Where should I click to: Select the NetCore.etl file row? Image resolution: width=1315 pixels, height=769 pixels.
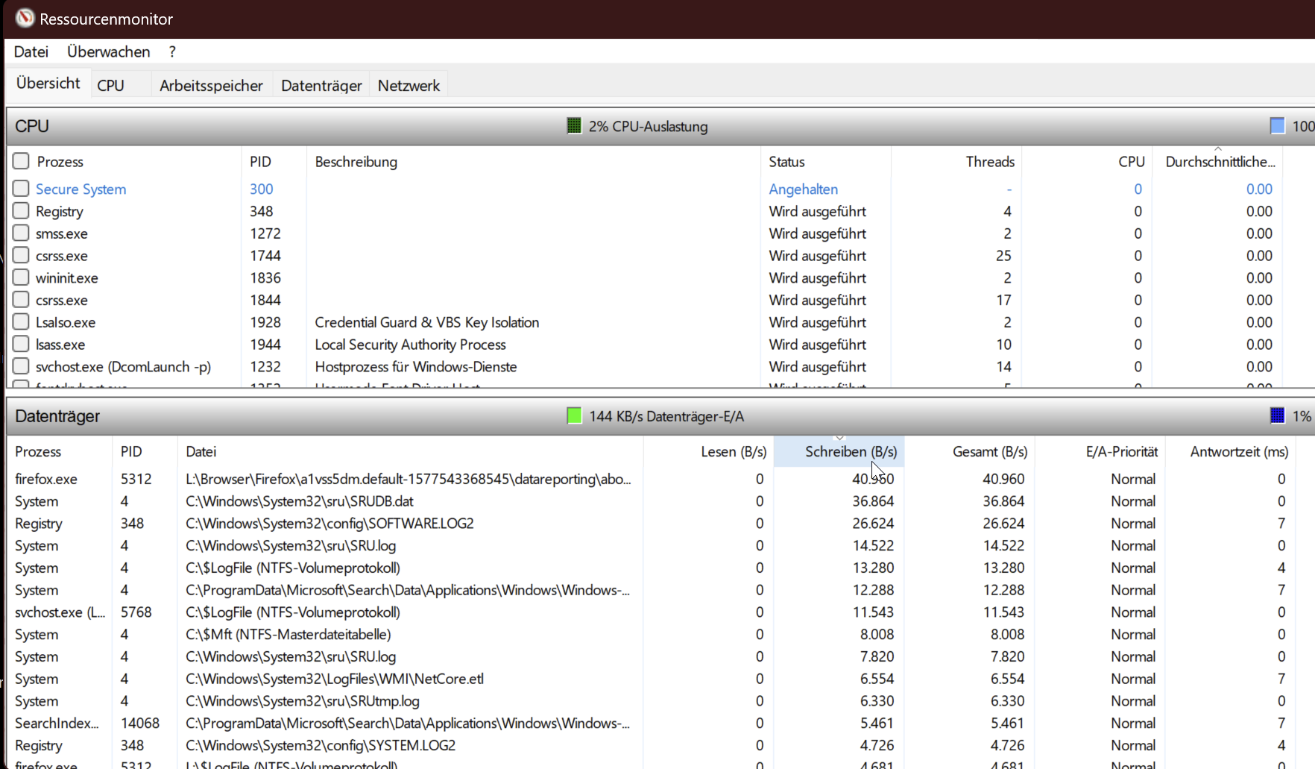click(651, 679)
